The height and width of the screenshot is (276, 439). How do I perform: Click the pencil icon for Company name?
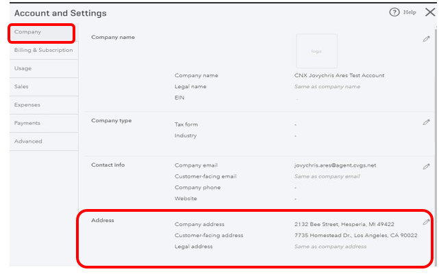(426, 39)
